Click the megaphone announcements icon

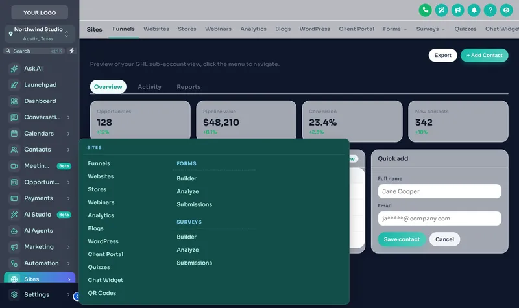(457, 10)
